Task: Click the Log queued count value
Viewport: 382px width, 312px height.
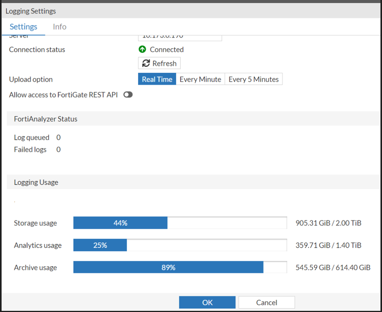Action: [59, 138]
